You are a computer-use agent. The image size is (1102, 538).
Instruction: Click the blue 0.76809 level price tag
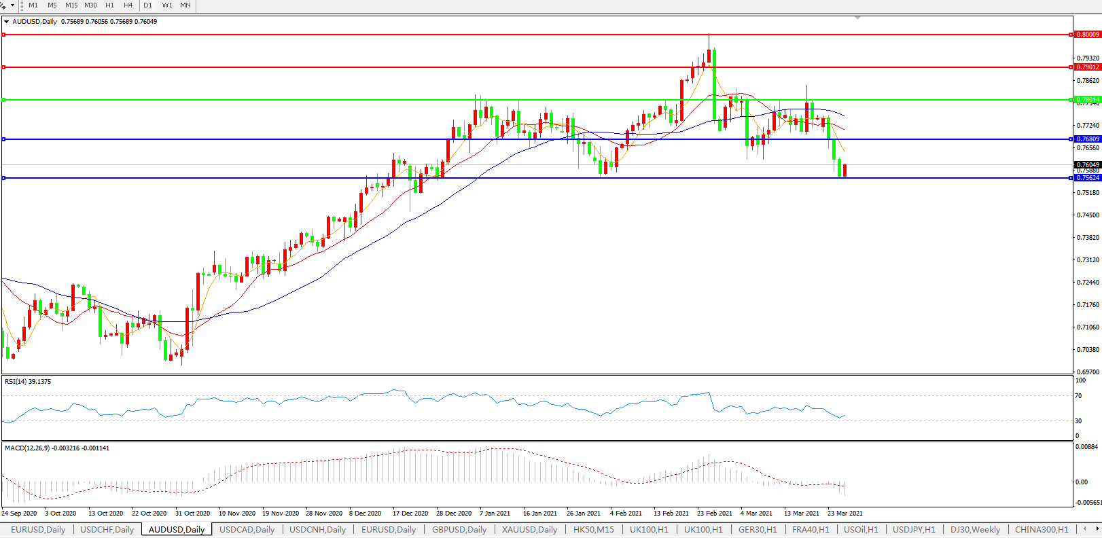coord(1088,139)
